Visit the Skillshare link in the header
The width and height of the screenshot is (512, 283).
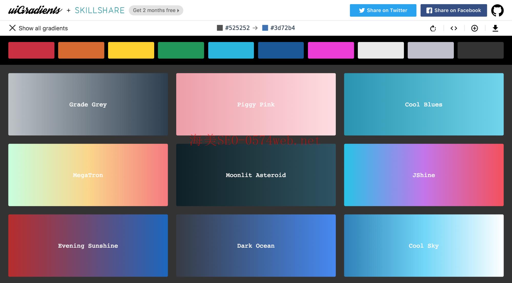(x=99, y=10)
